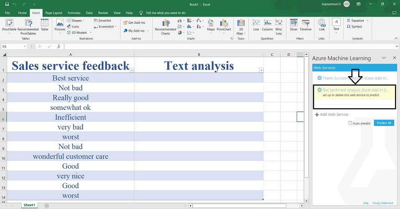Click the Tell me what you want search
Viewport: 400px width, 209px height.
(166, 13)
